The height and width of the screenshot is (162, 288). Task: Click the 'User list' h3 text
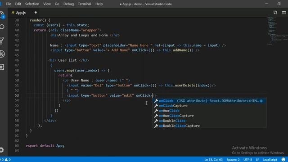point(67,60)
